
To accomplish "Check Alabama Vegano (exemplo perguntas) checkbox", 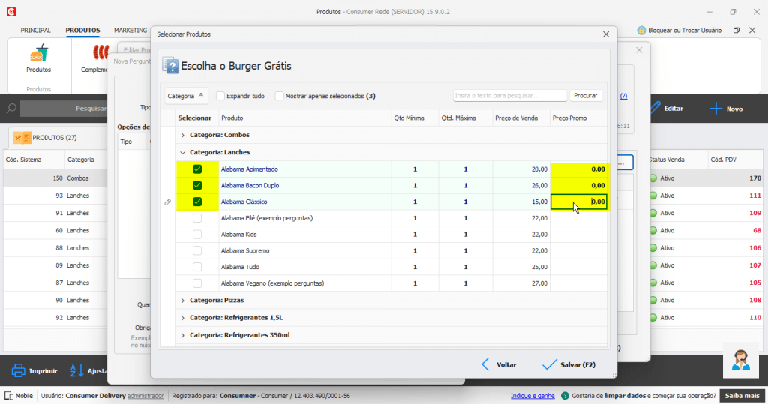I will coord(197,283).
